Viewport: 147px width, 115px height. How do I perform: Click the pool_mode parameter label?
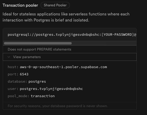[18, 96]
